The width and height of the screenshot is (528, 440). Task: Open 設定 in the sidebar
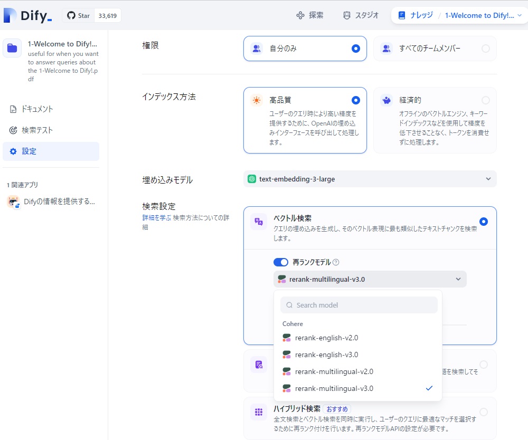point(51,151)
